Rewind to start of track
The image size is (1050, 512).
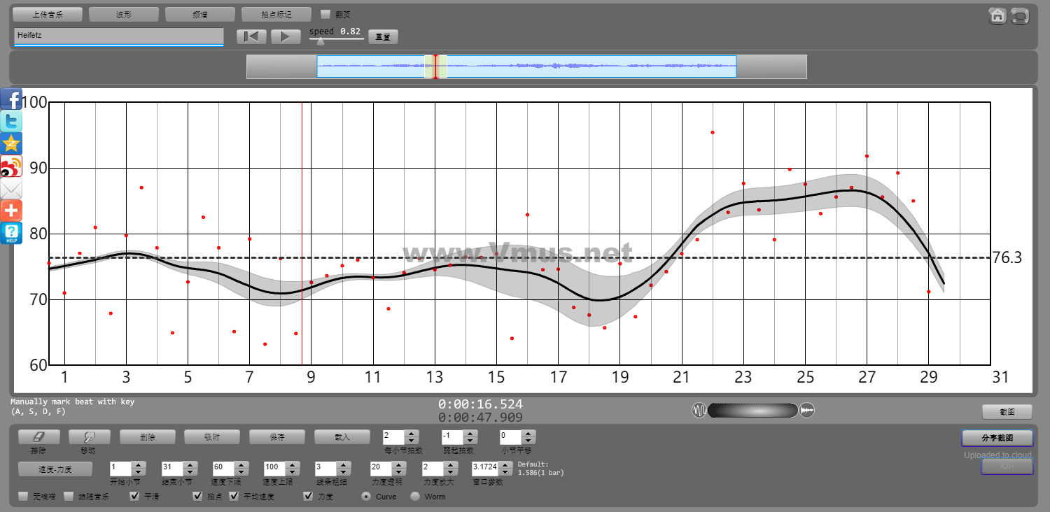coord(251,36)
